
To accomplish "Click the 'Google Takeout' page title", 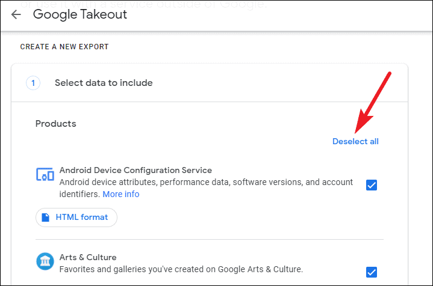I will tap(80, 14).
